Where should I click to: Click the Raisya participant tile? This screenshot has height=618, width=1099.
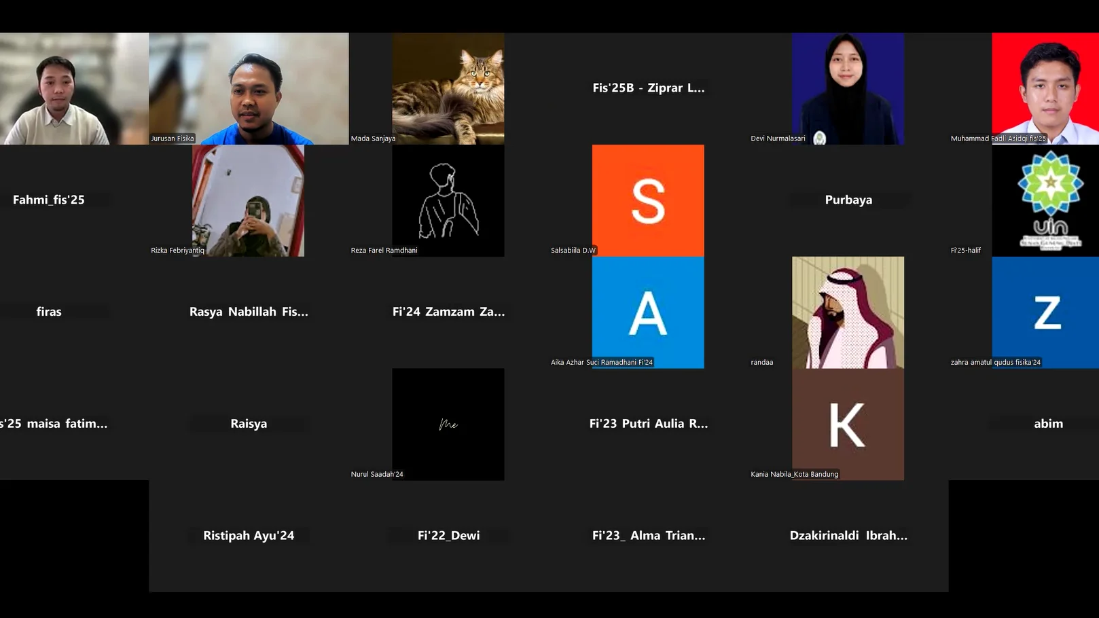tap(249, 424)
